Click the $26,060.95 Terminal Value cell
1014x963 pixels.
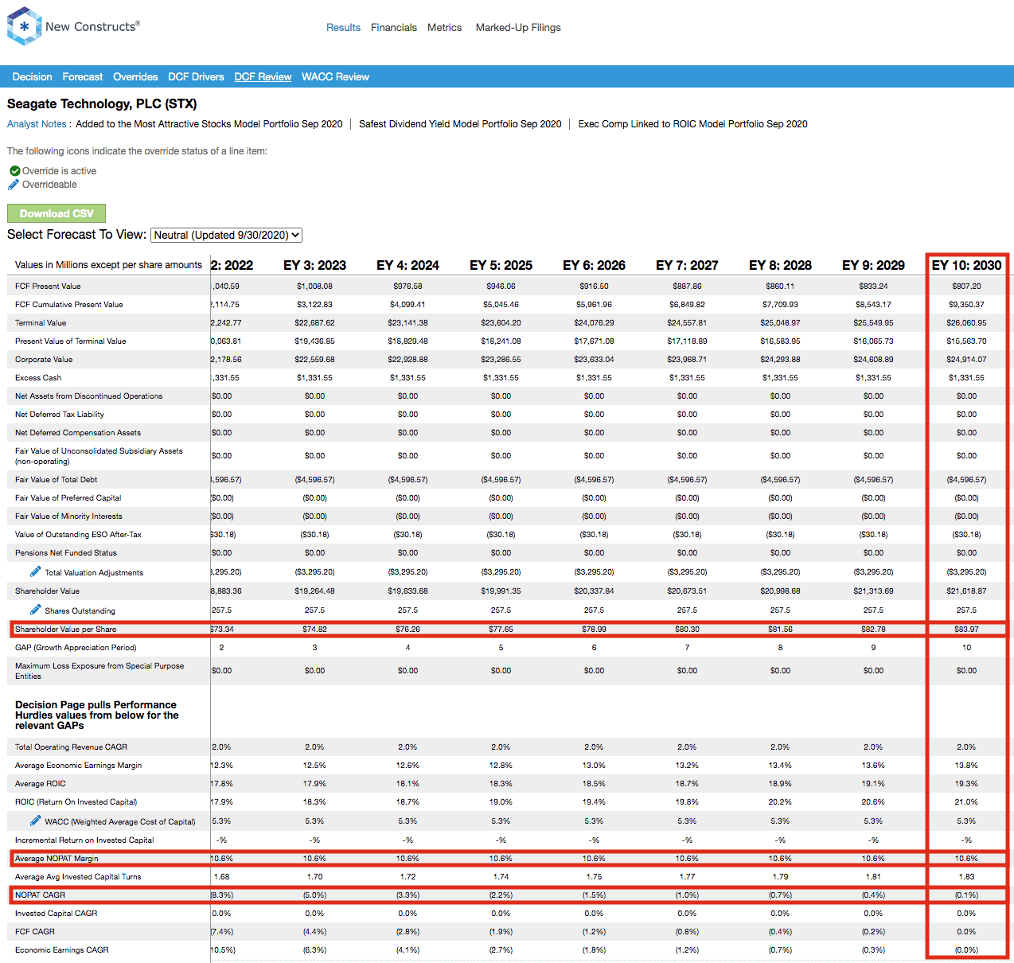(966, 322)
